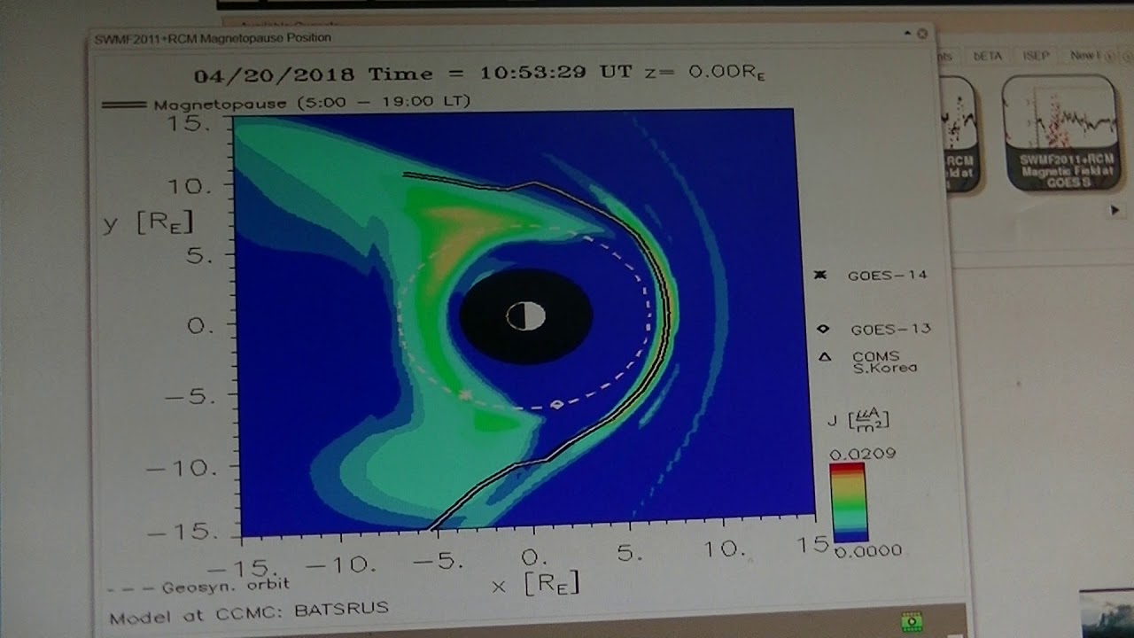Click the Model at CCMC: BATSRUS text
Image resolution: width=1134 pixels, height=638 pixels.
(249, 612)
